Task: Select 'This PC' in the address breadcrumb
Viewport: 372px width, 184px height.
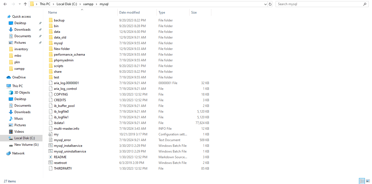Action: (45, 4)
